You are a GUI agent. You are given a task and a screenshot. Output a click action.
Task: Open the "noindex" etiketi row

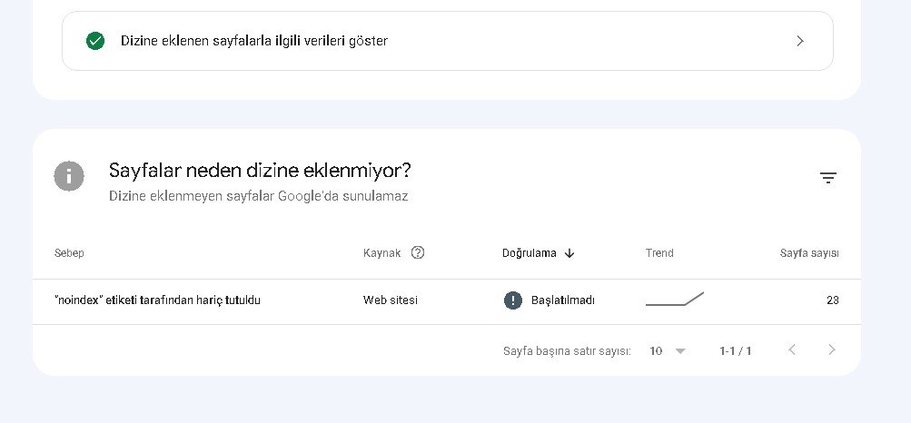click(x=447, y=300)
